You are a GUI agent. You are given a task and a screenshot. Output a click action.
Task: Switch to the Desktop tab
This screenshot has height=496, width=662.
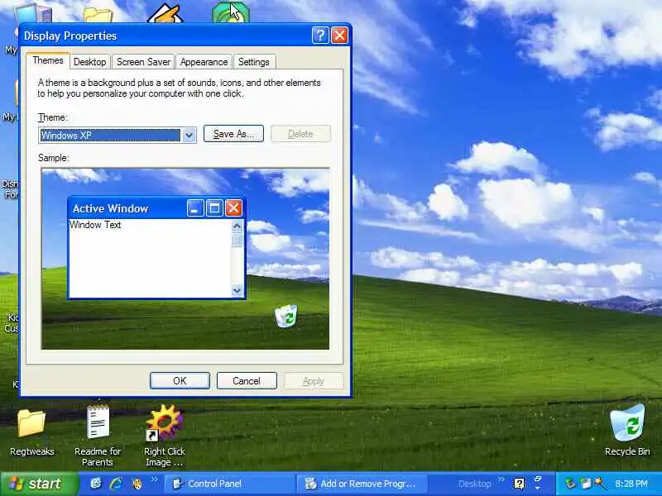click(x=90, y=62)
